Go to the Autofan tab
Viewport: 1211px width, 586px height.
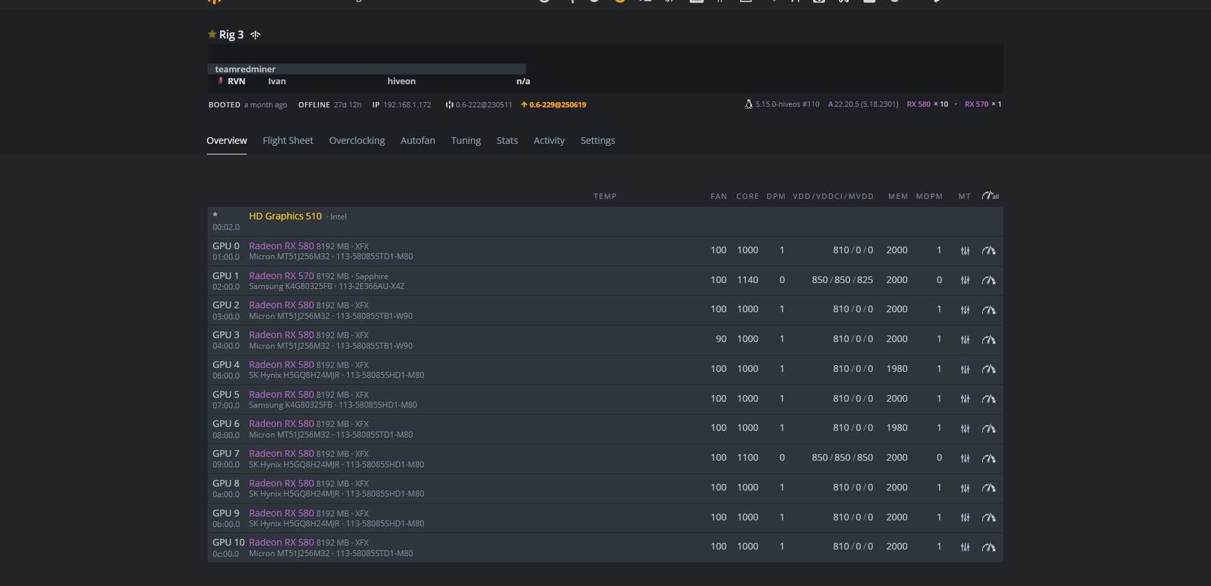point(418,141)
